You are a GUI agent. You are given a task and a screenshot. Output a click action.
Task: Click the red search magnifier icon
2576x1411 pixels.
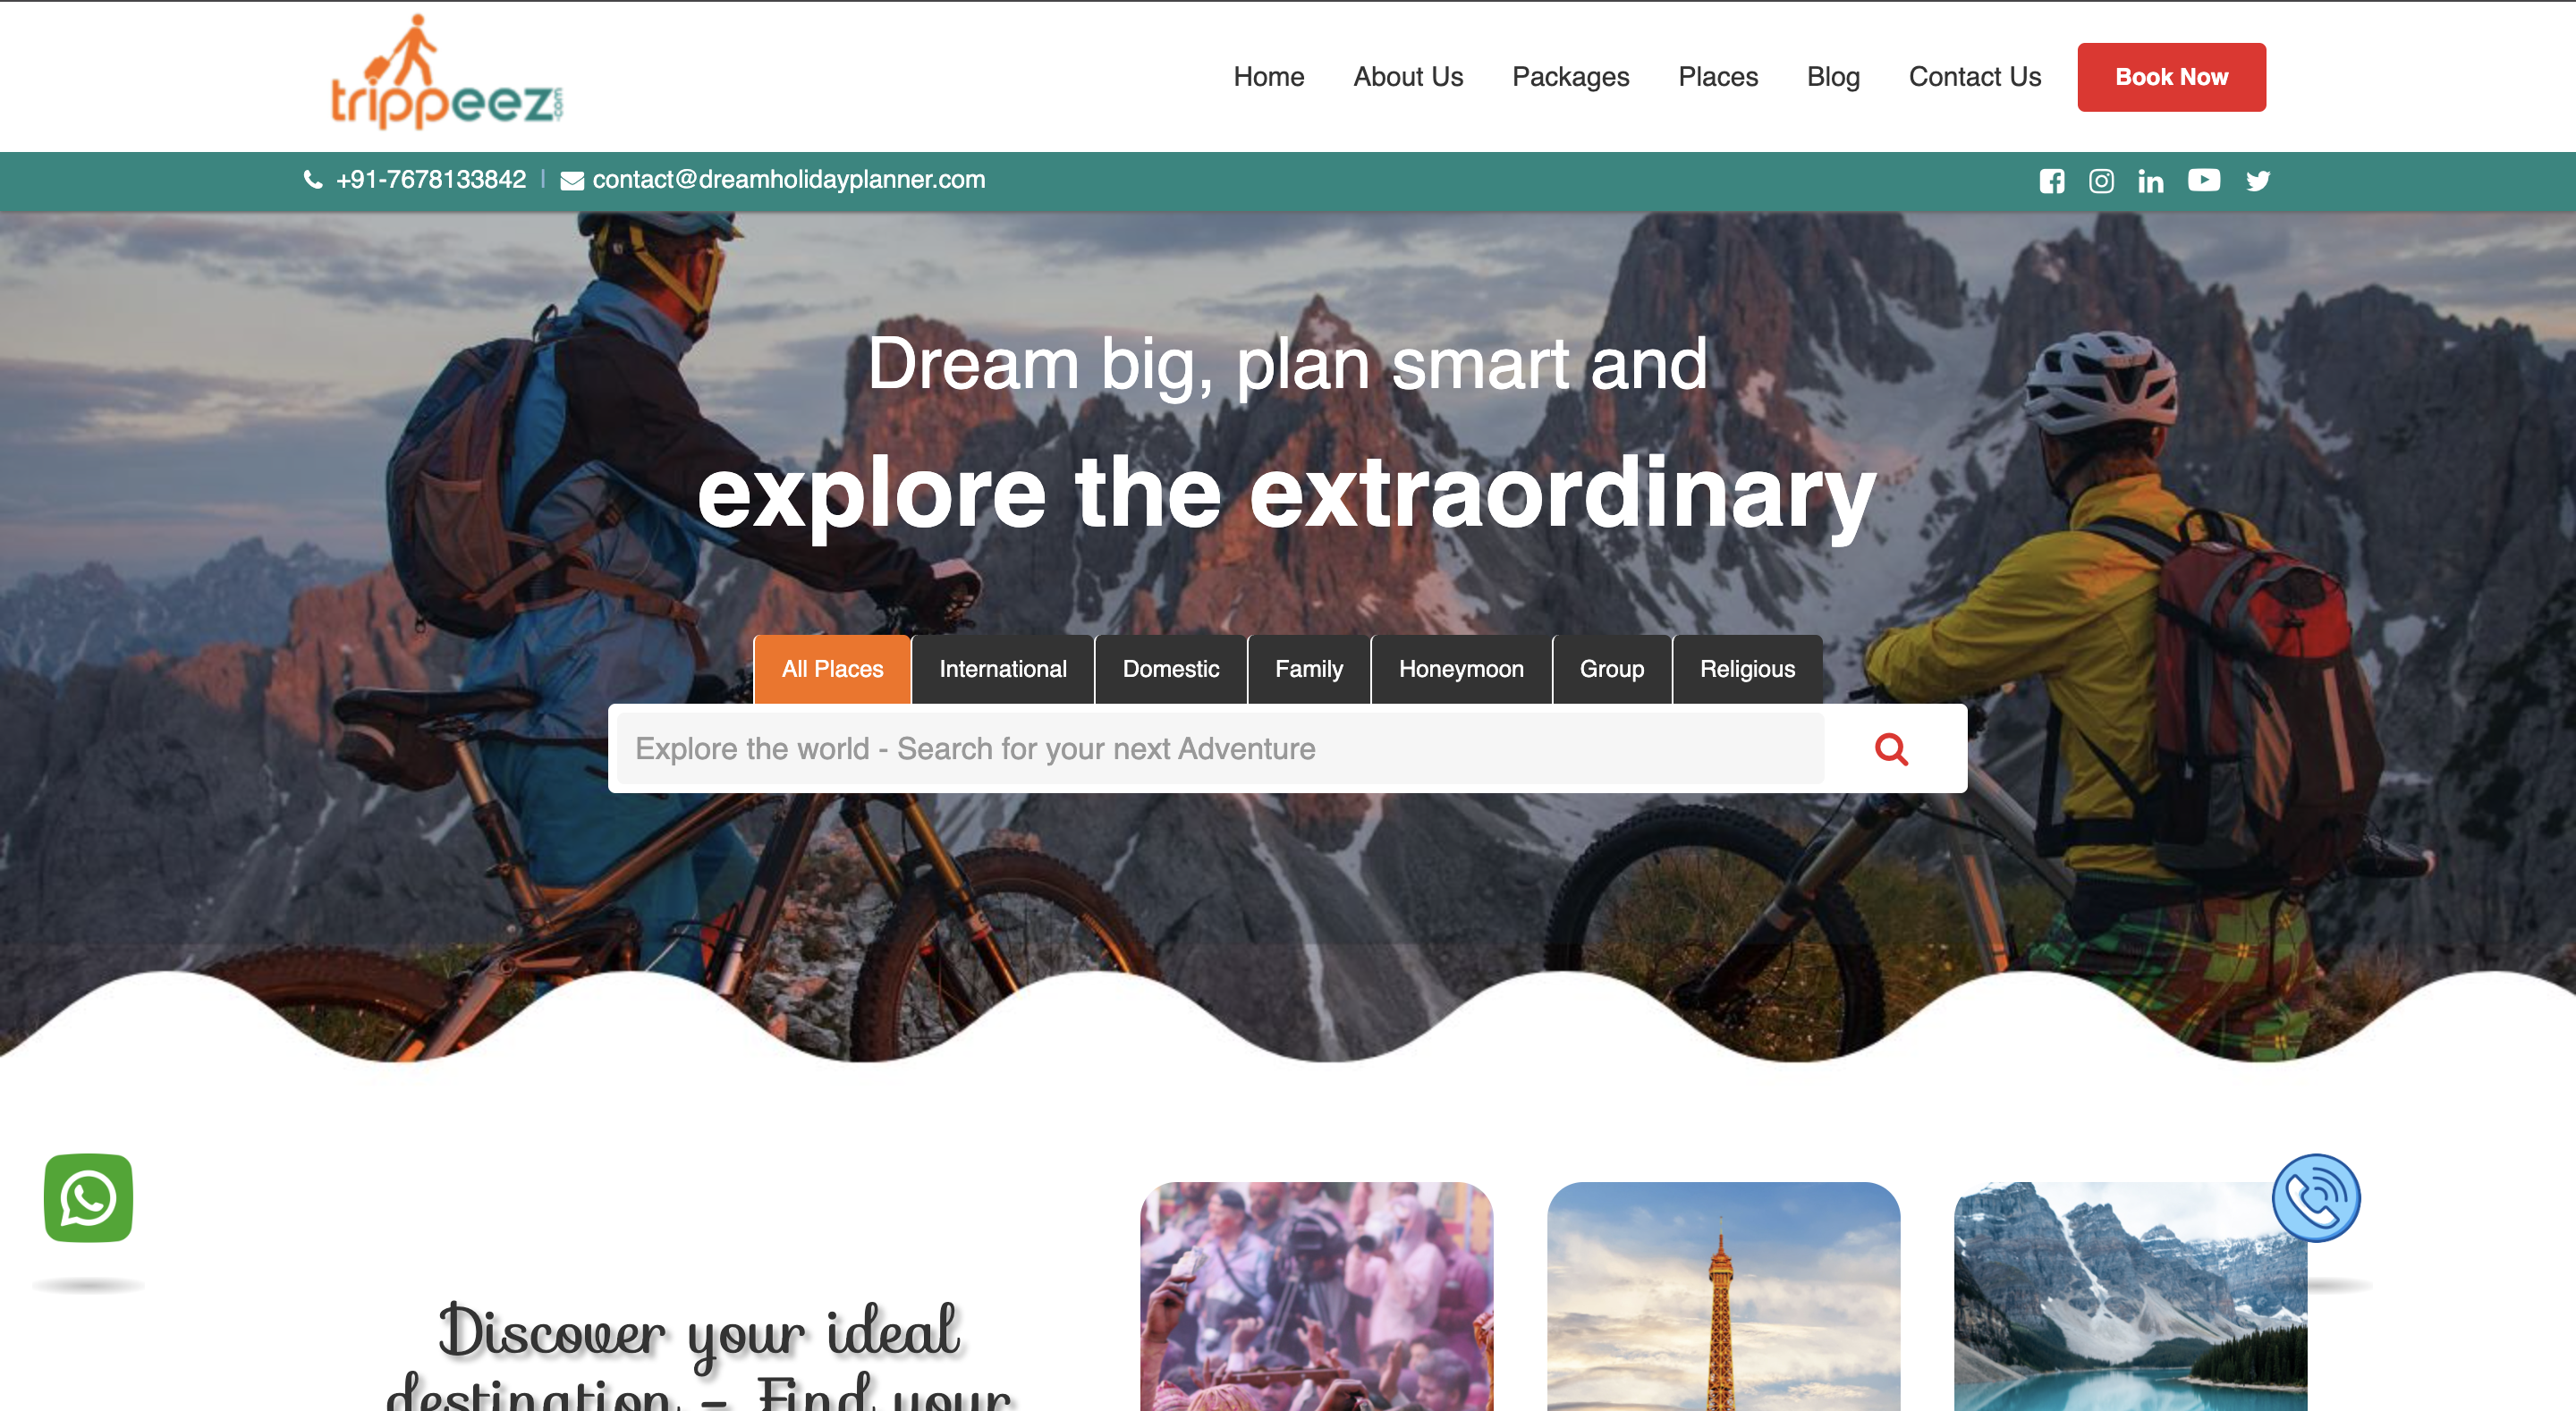tap(1891, 749)
